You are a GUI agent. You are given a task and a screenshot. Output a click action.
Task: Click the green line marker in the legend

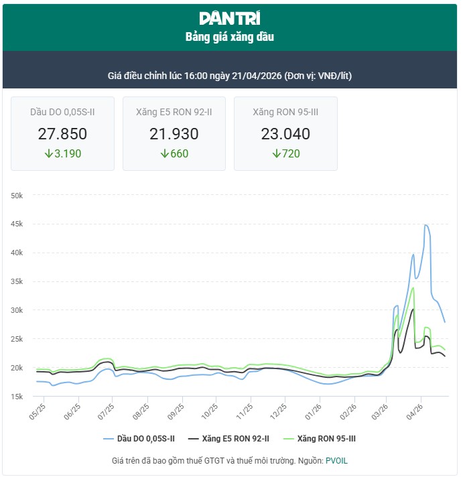click(289, 438)
